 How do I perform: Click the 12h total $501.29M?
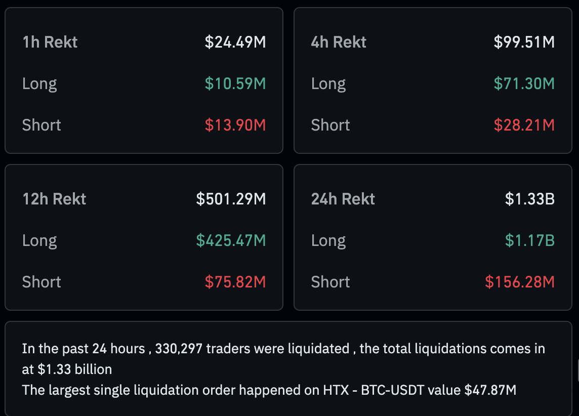pyautogui.click(x=231, y=199)
